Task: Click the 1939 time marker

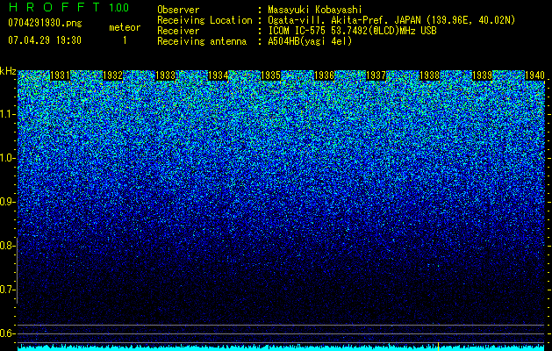Action: pyautogui.click(x=482, y=75)
